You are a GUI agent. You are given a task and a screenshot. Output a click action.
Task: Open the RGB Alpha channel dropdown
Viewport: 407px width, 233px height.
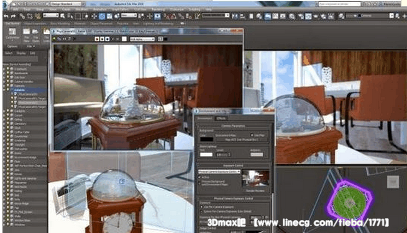pyautogui.click(x=142, y=39)
